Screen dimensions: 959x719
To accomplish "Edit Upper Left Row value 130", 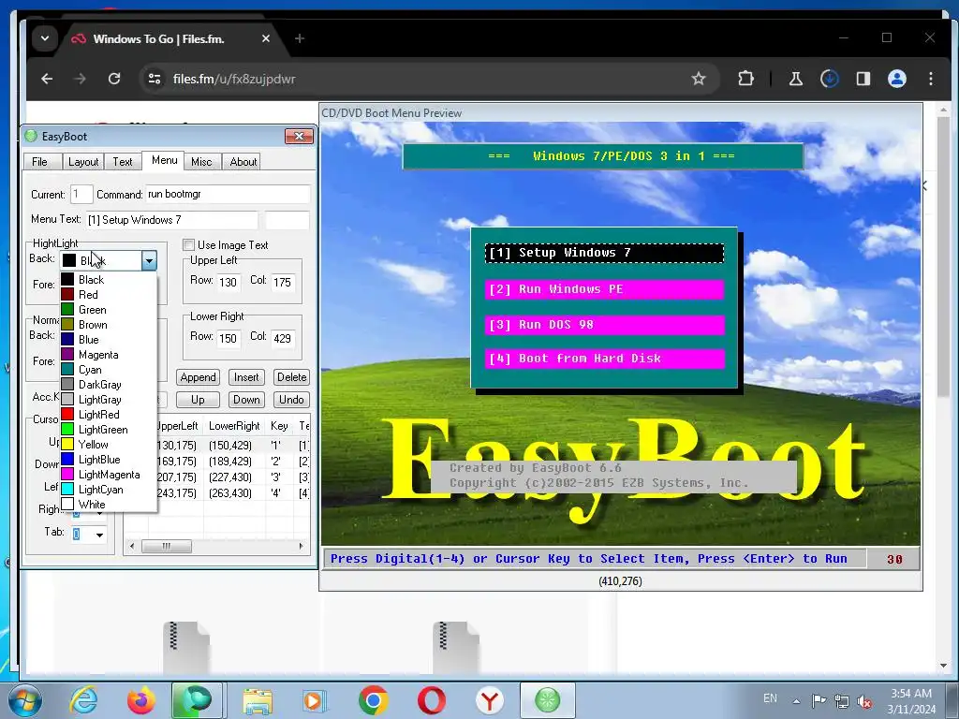I will [228, 283].
